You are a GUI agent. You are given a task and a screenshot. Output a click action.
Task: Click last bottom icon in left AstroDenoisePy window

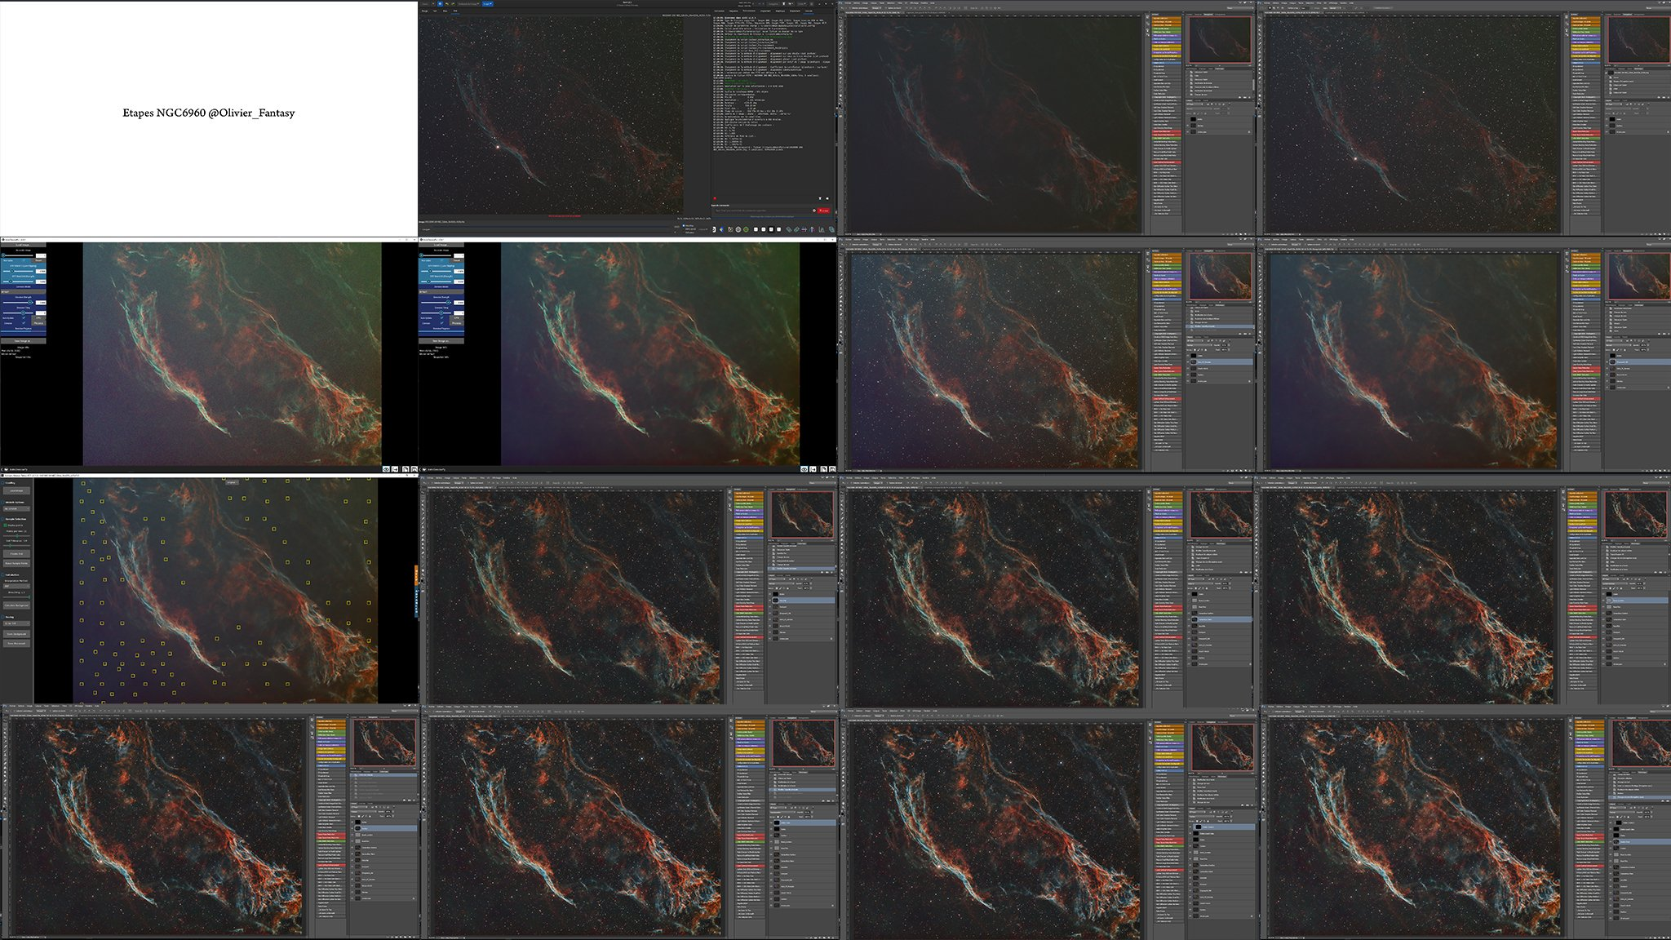click(x=414, y=469)
